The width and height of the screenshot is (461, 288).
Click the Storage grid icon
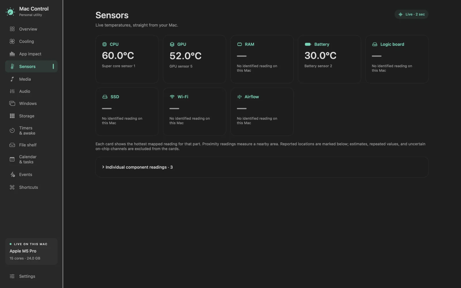12,116
